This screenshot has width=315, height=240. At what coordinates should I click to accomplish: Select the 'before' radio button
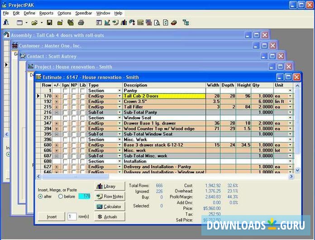(61, 196)
